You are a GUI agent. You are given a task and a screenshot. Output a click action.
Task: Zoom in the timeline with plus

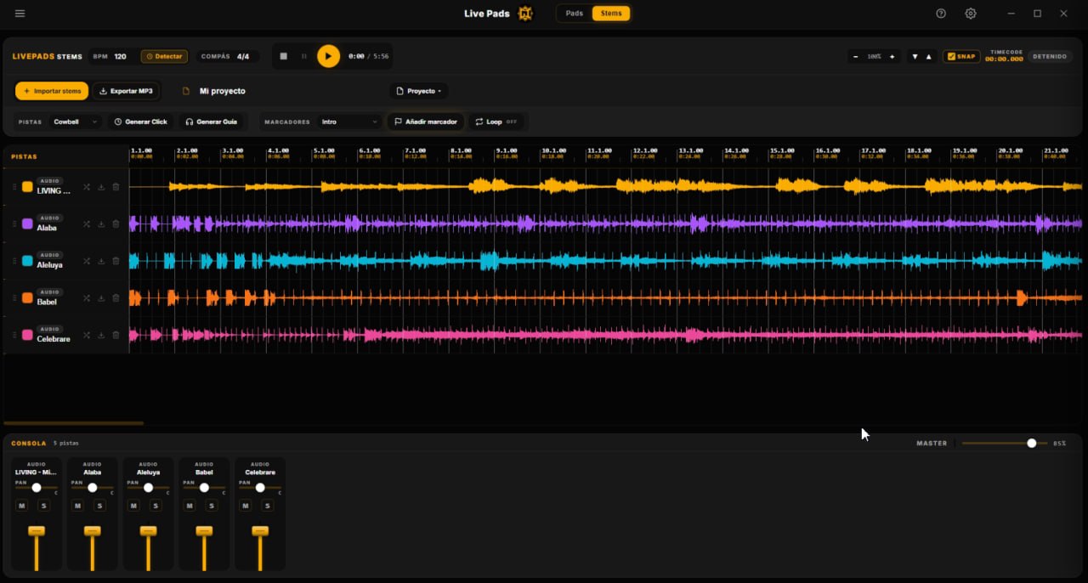[892, 57]
